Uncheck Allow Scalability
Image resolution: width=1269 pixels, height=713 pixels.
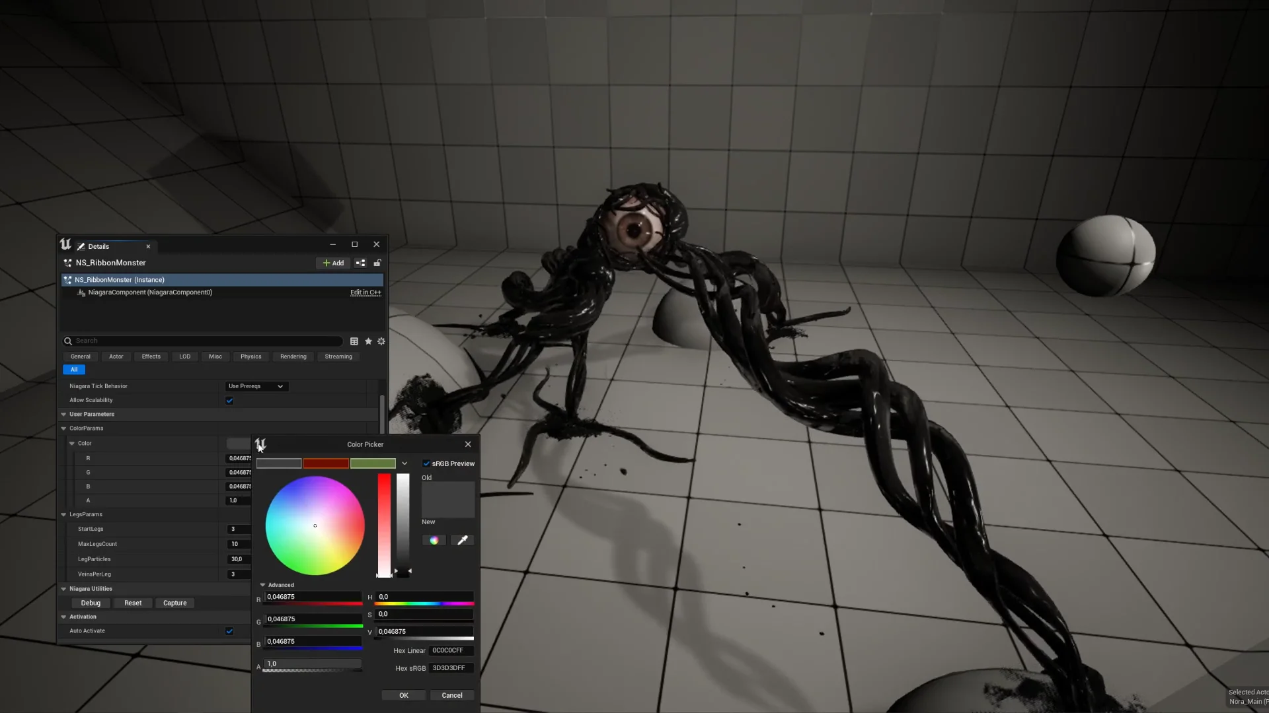pyautogui.click(x=229, y=400)
